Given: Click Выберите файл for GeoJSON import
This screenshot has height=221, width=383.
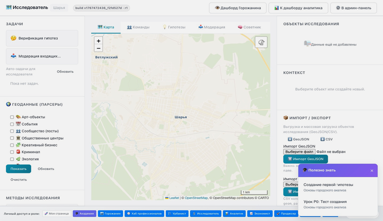Looking at the screenshot, I should coord(299,152).
